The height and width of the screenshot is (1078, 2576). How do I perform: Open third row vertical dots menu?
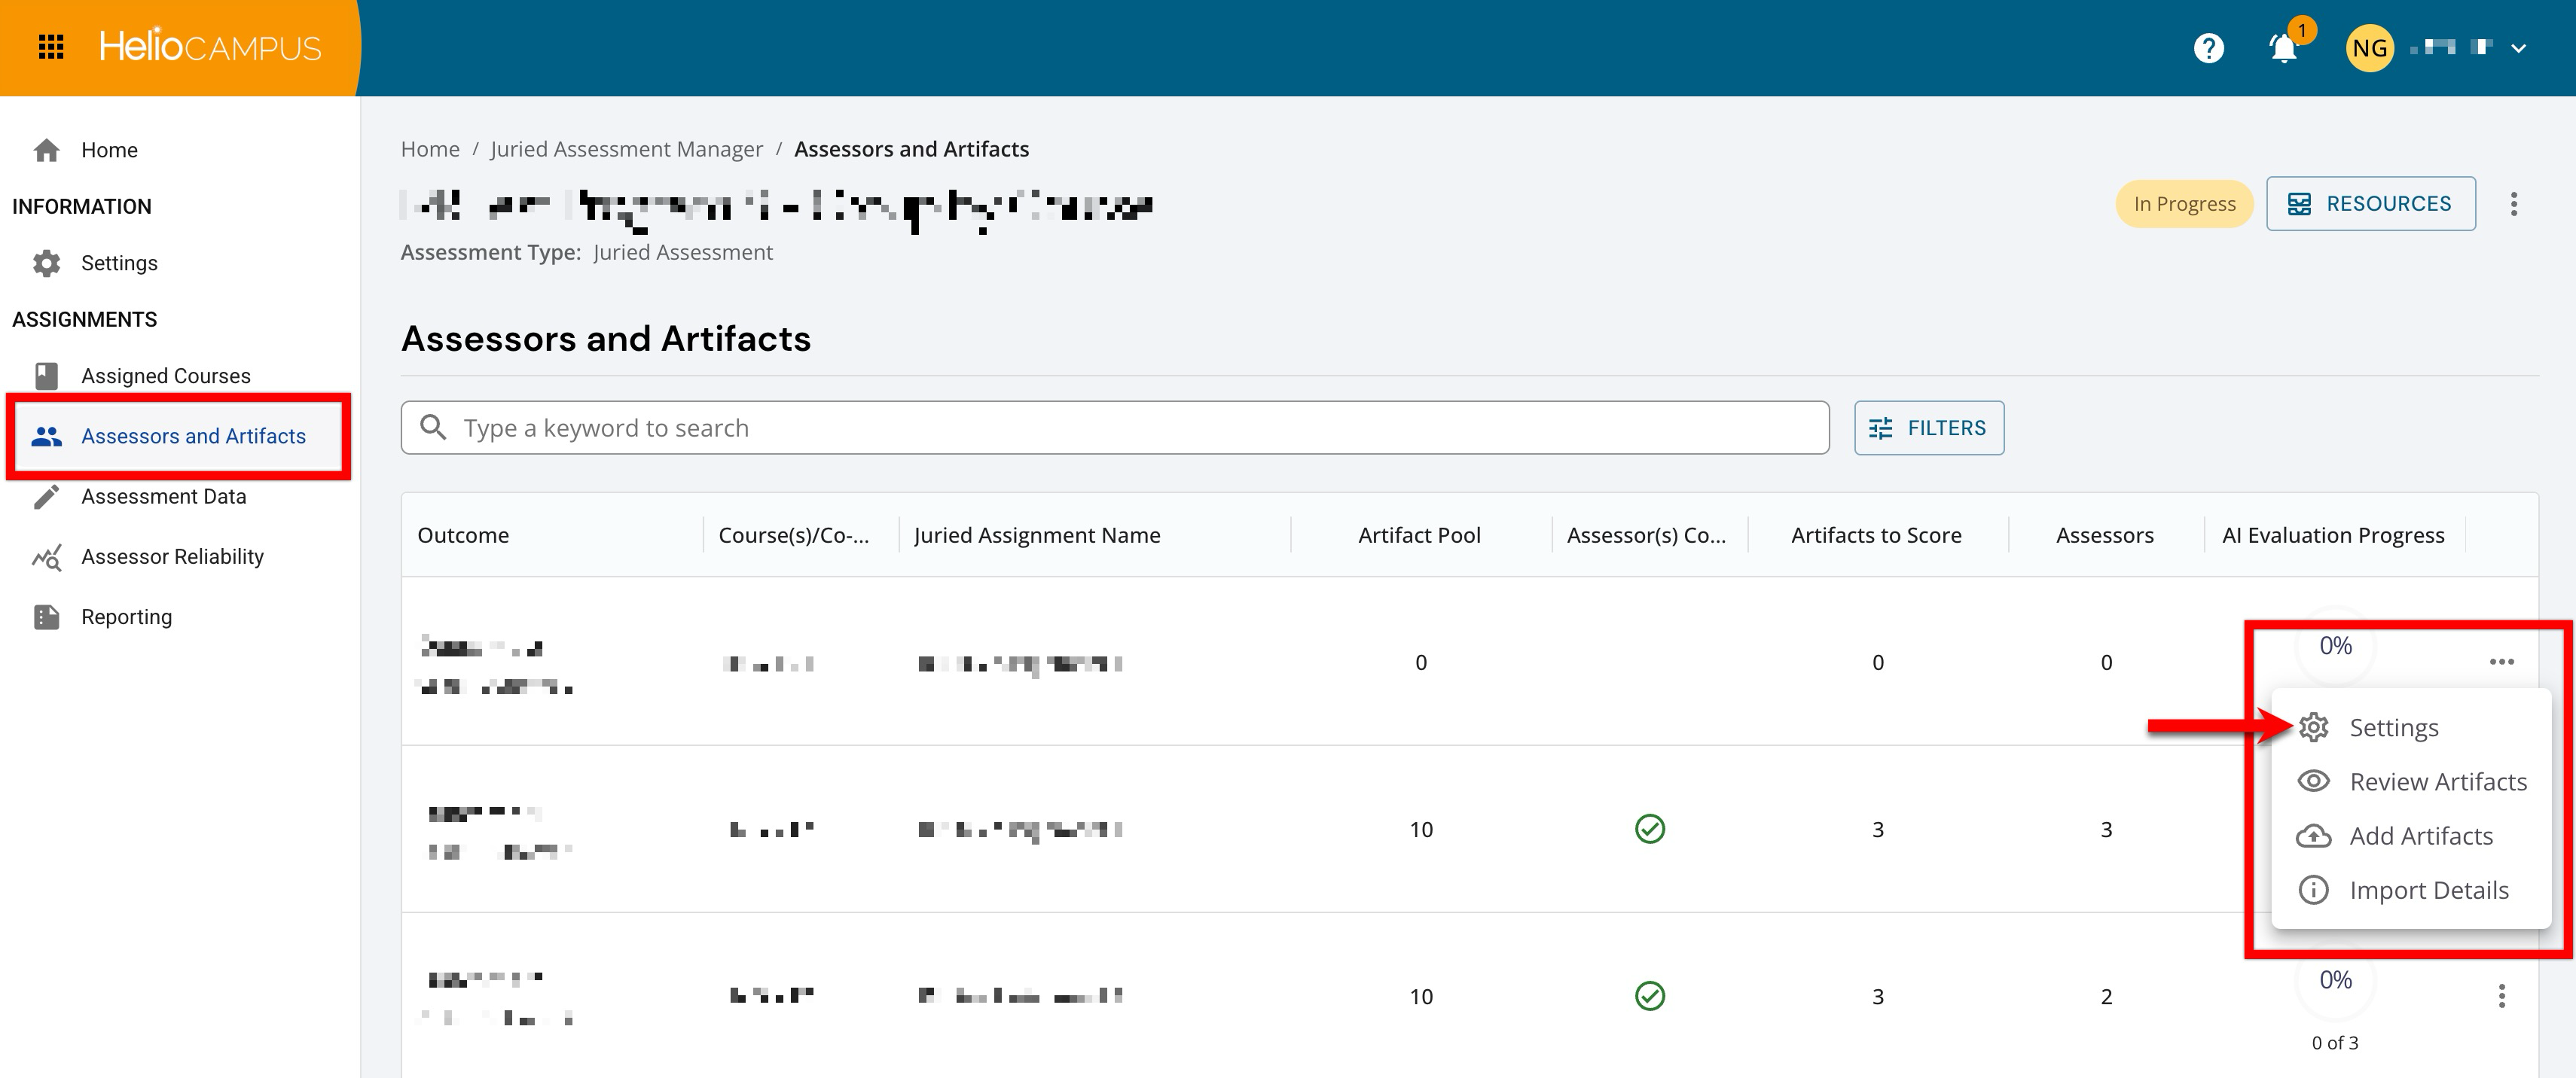tap(2501, 996)
